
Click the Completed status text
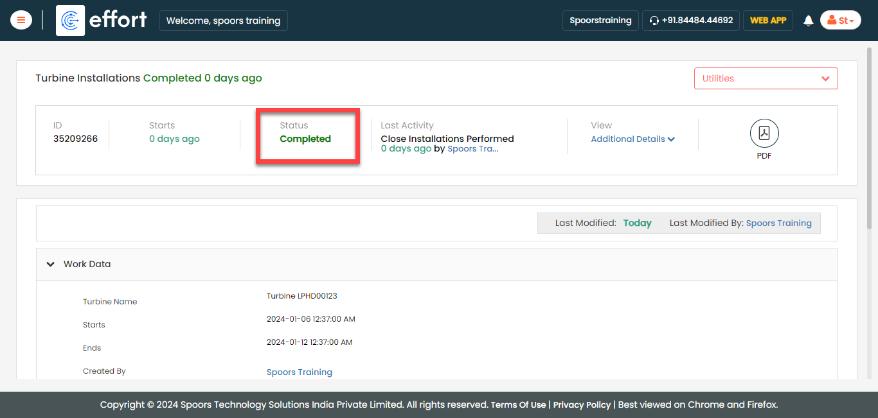click(305, 139)
